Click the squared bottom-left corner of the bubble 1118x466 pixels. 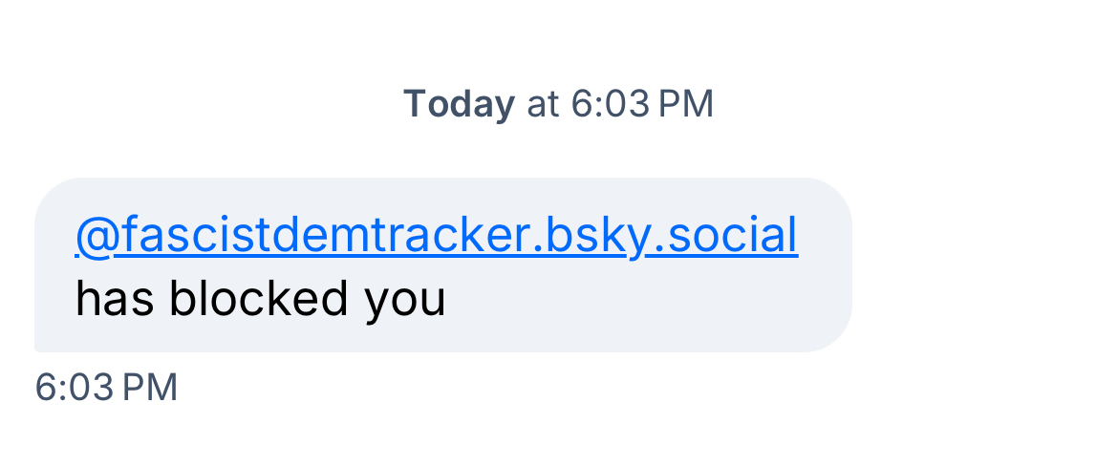coord(40,346)
